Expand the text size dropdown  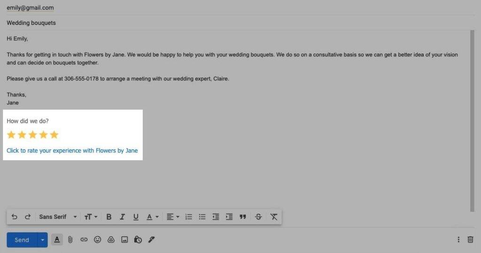point(91,217)
